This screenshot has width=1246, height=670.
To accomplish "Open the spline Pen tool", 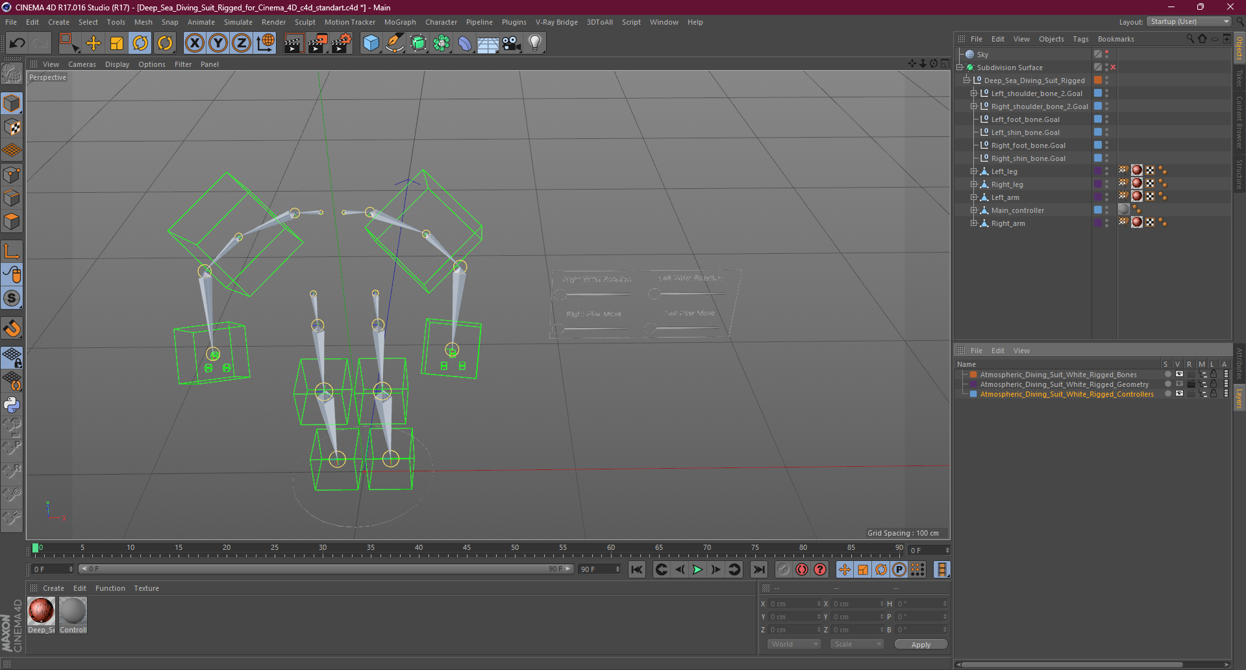I will tap(395, 43).
